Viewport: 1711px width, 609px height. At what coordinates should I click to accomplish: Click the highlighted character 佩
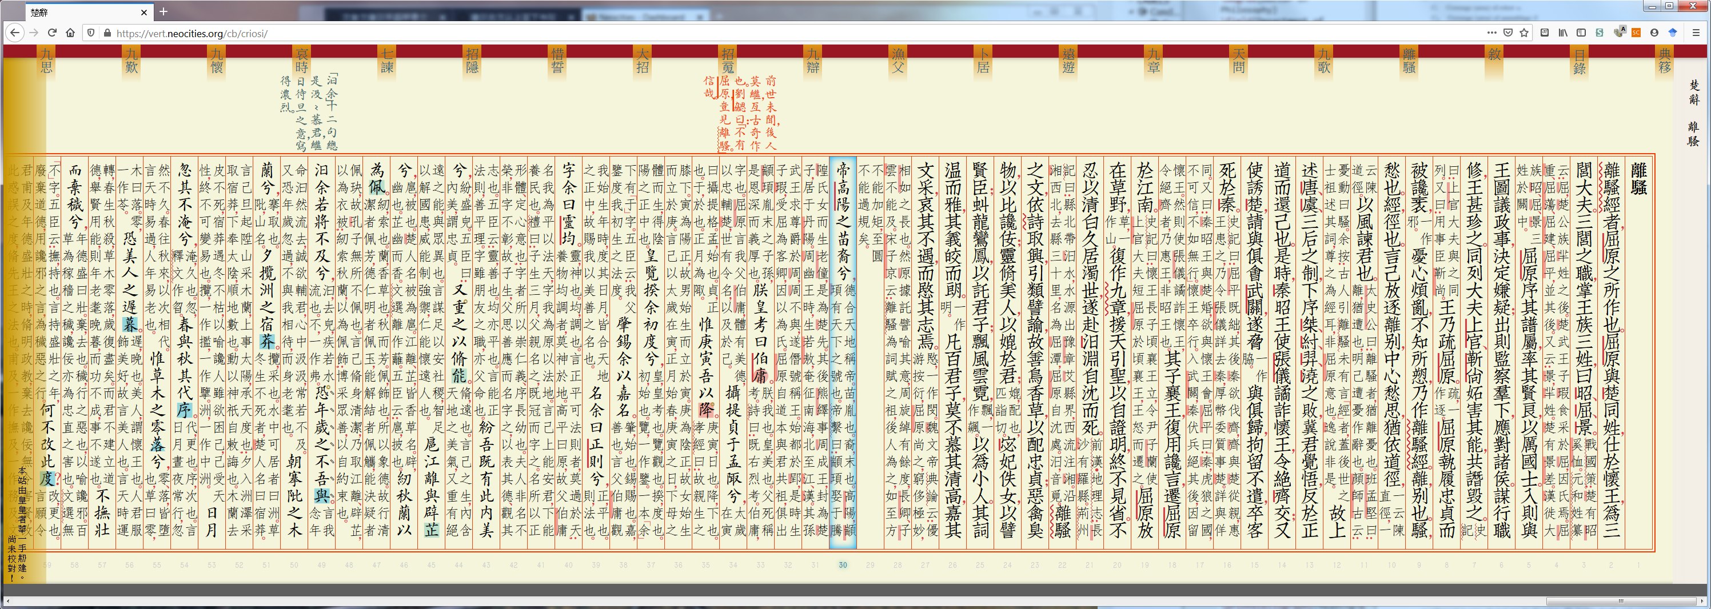click(377, 187)
